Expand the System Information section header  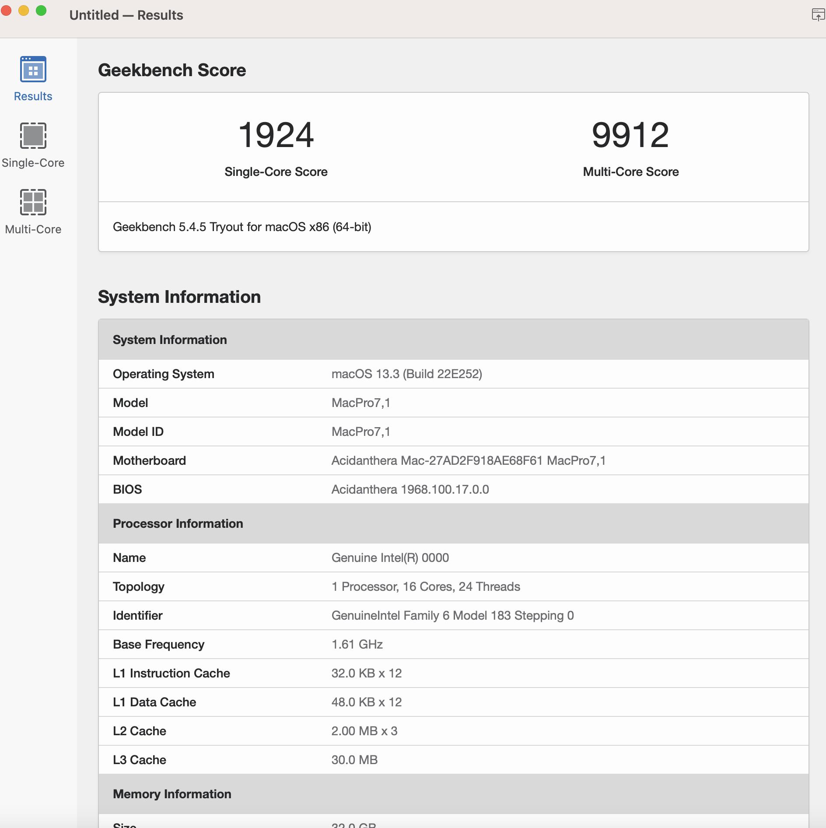click(x=170, y=339)
